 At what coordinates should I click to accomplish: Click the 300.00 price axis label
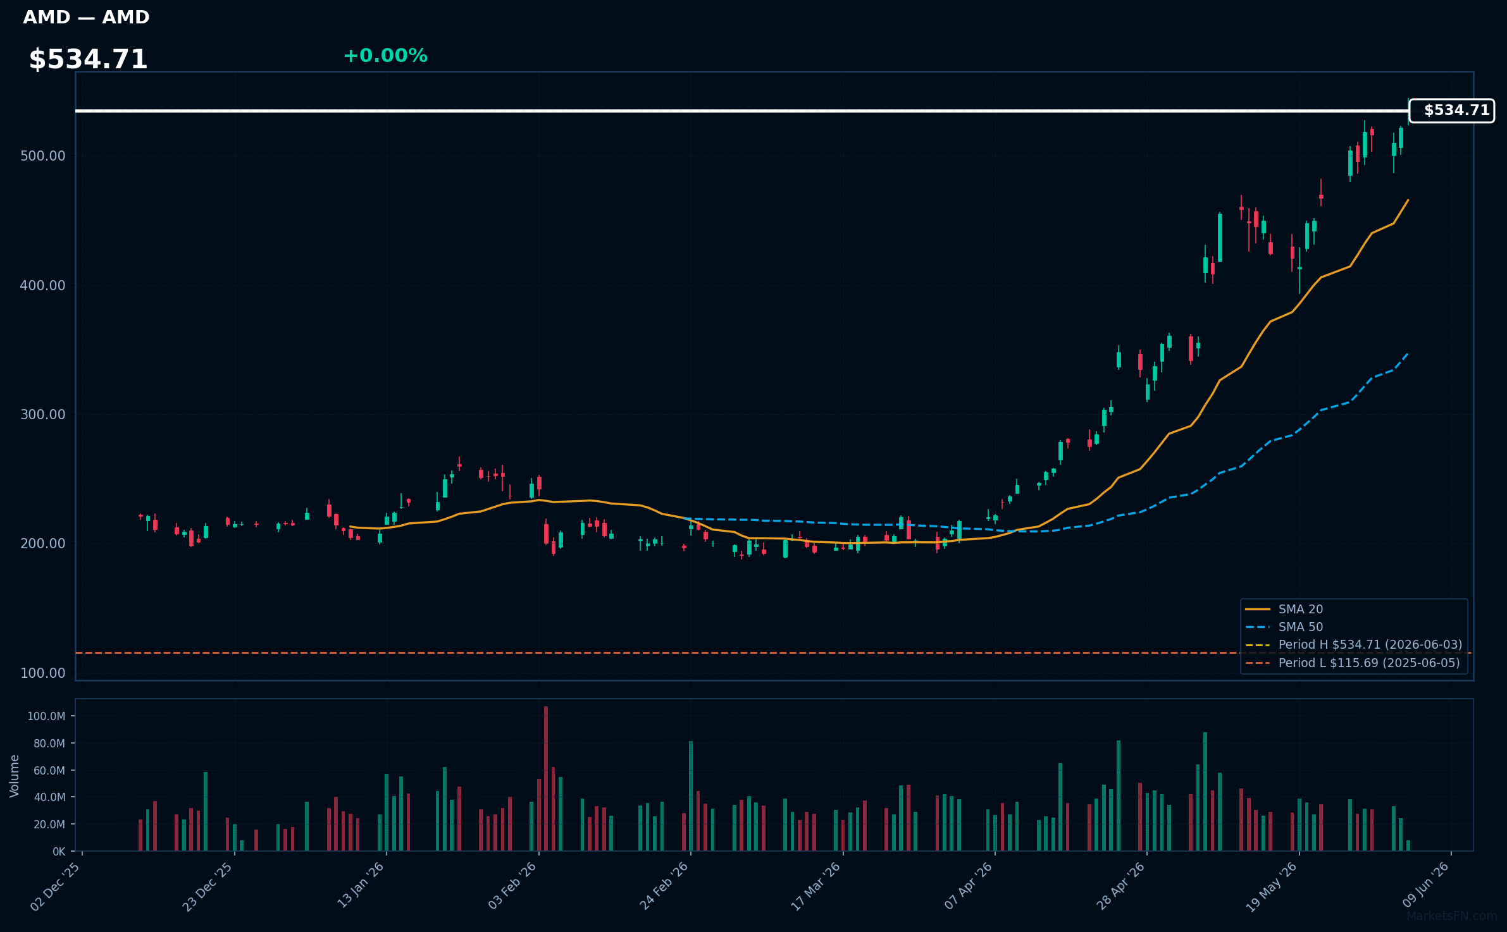pyautogui.click(x=43, y=415)
